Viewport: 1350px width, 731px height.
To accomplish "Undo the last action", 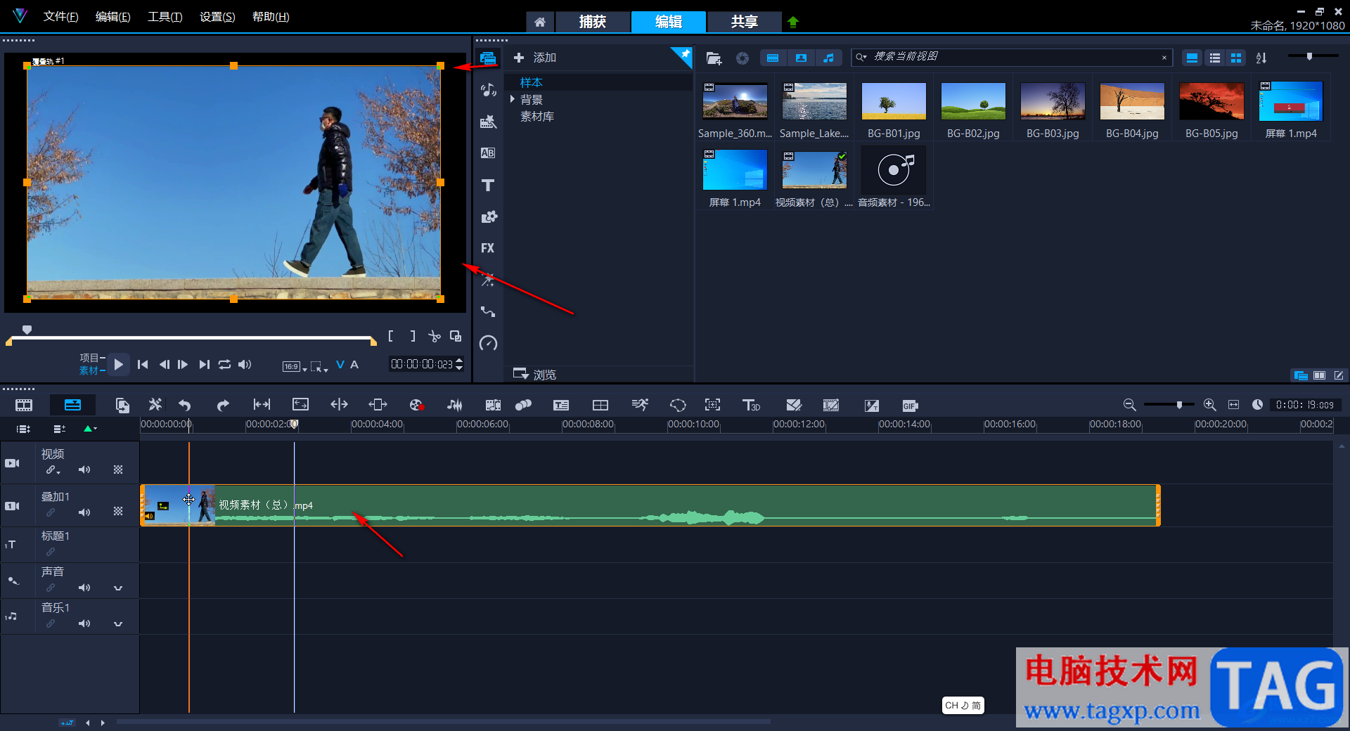I will [x=185, y=405].
